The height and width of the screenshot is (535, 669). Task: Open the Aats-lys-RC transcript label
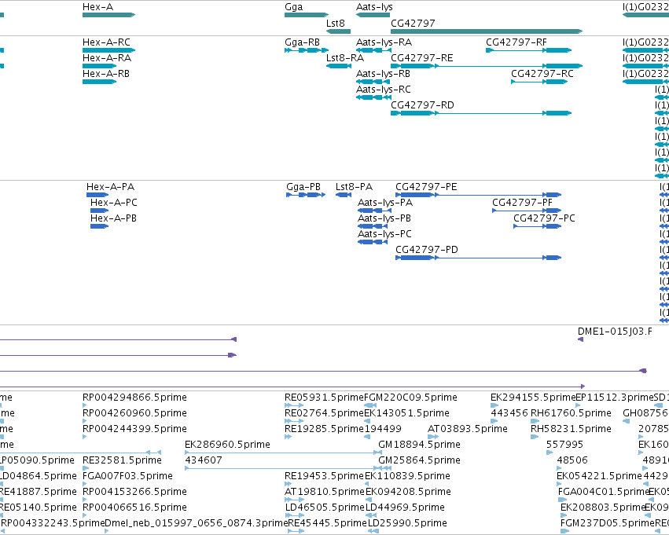click(383, 90)
